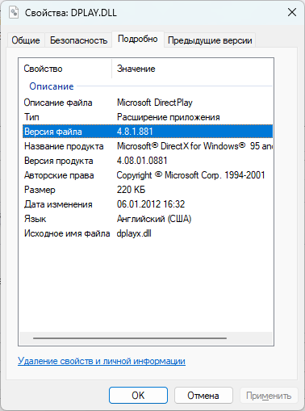Image resolution: width=305 pixels, height=411 pixels.
Task: Open Удаление свойств и личной информации link
Action: coord(102,361)
